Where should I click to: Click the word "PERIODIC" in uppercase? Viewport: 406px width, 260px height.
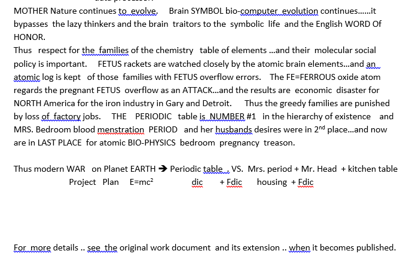tap(153, 116)
